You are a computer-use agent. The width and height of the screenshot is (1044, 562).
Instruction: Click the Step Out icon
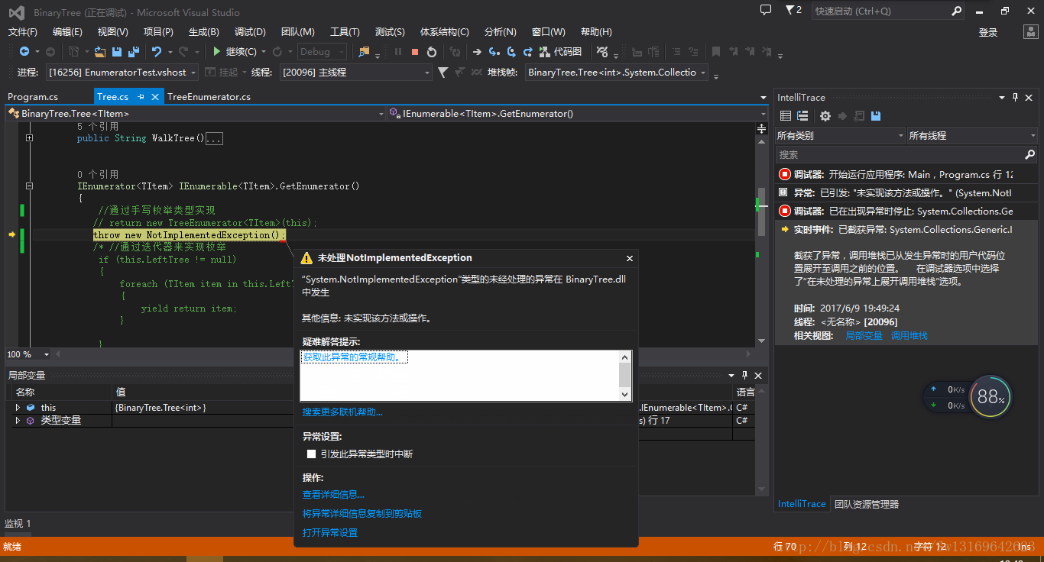(528, 52)
